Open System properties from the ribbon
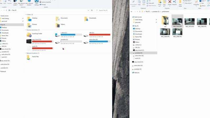The height and width of the screenshot is (118, 210). point(45,2)
